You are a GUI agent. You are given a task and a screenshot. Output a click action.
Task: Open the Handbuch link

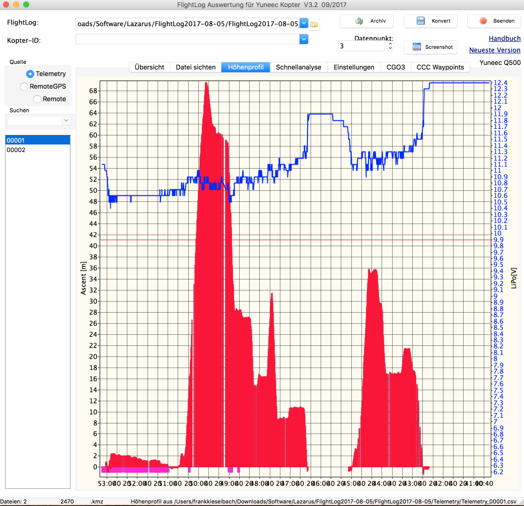(504, 38)
